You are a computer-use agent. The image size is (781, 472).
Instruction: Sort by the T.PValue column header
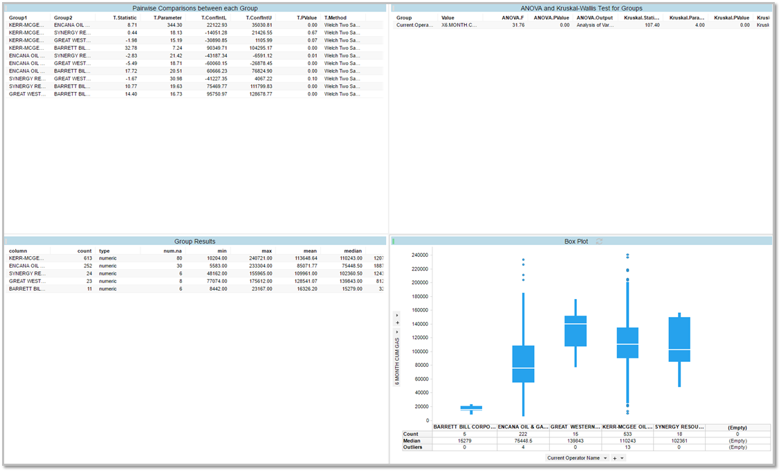pyautogui.click(x=307, y=17)
